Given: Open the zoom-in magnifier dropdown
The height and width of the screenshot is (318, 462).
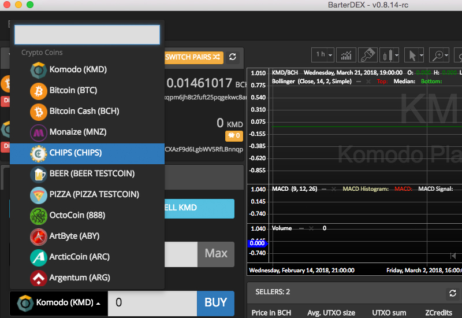Looking at the screenshot, I should (x=439, y=54).
